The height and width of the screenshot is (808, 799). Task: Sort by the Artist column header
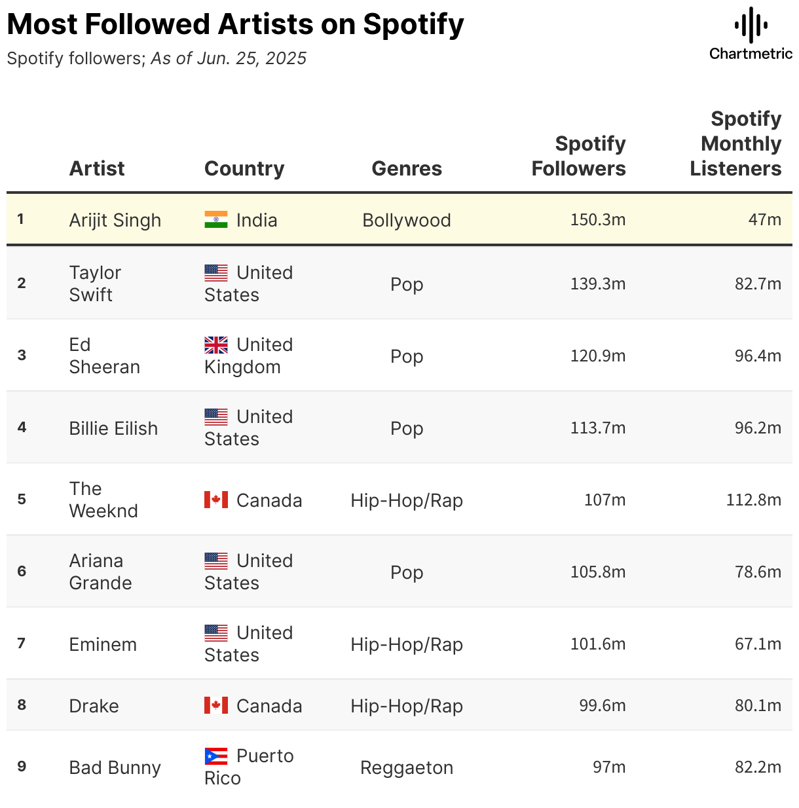click(97, 168)
